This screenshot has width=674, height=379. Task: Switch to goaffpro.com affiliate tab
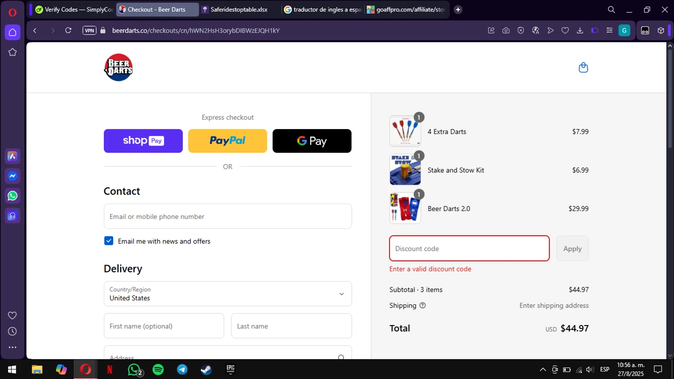coord(406,9)
